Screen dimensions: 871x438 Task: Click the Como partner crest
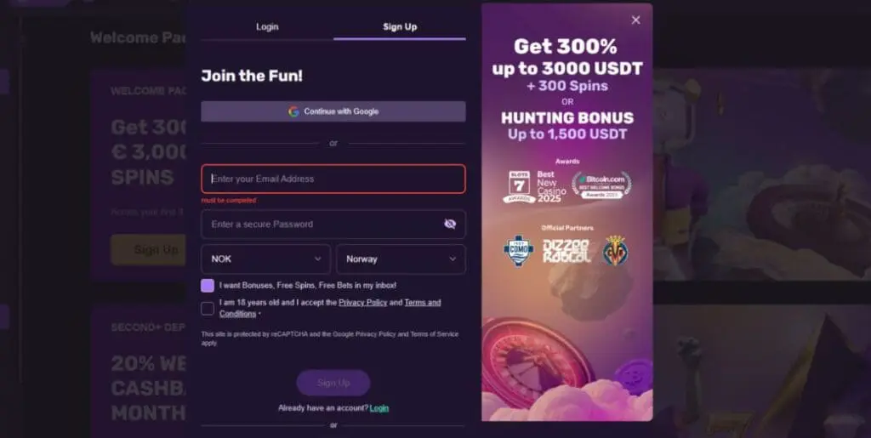pos(518,250)
